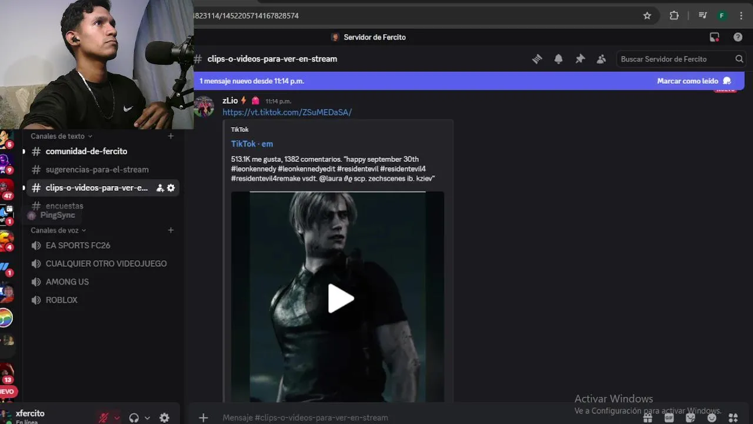The width and height of the screenshot is (753, 424).
Task: Open emoji picker in message bar
Action: [712, 418]
